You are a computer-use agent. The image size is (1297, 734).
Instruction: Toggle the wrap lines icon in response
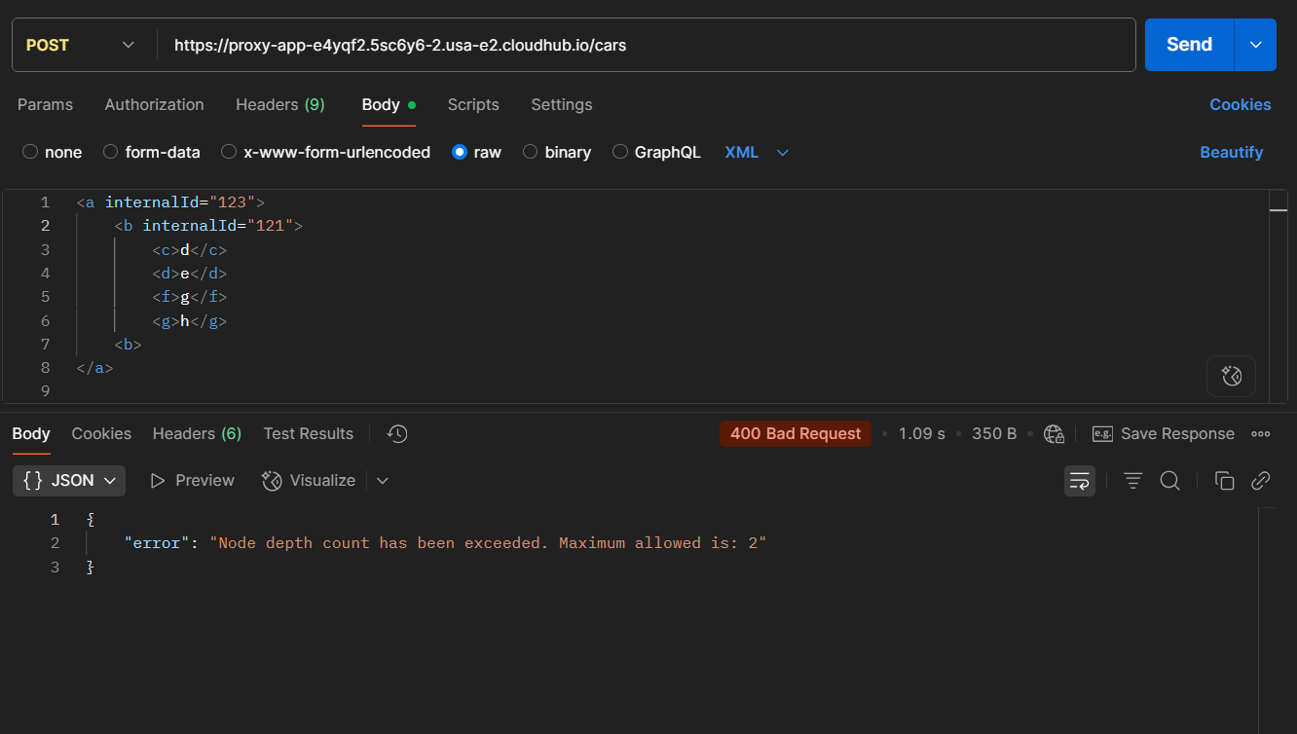click(1079, 481)
